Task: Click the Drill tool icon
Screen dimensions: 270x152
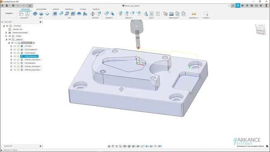Action: (x=93, y=14)
